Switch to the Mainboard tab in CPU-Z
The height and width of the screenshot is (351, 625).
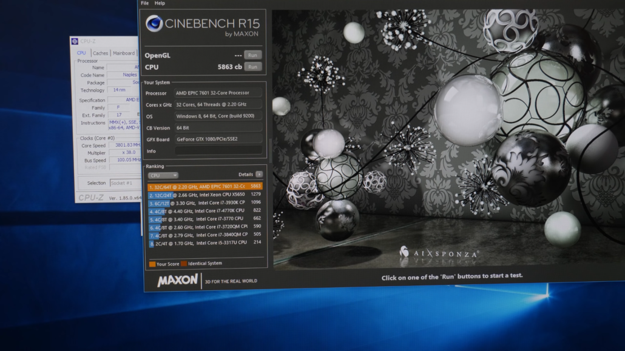pyautogui.click(x=124, y=53)
